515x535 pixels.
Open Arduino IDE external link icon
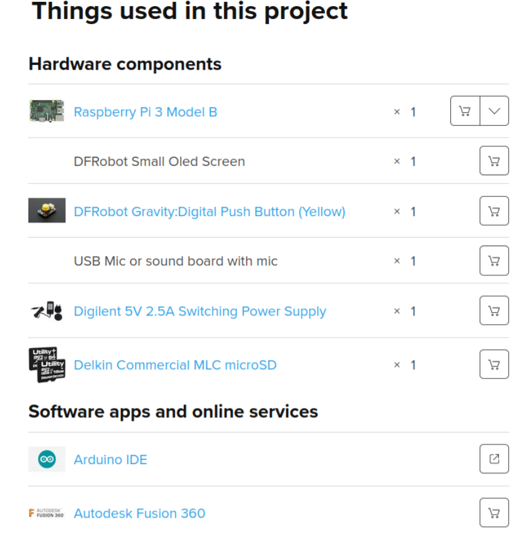coord(494,459)
